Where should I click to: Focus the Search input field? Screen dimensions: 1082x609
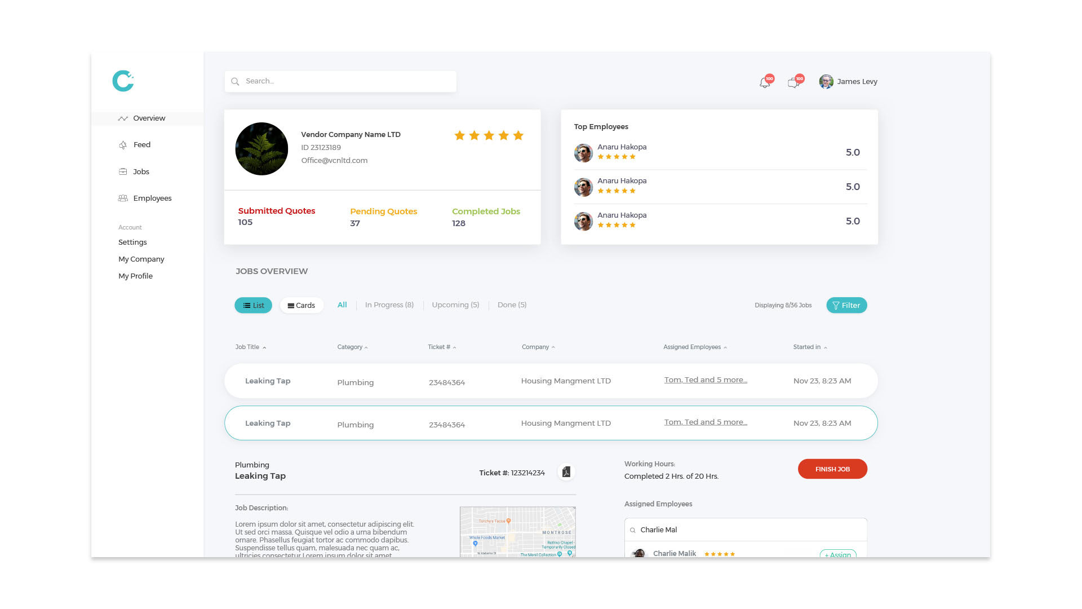tap(340, 81)
